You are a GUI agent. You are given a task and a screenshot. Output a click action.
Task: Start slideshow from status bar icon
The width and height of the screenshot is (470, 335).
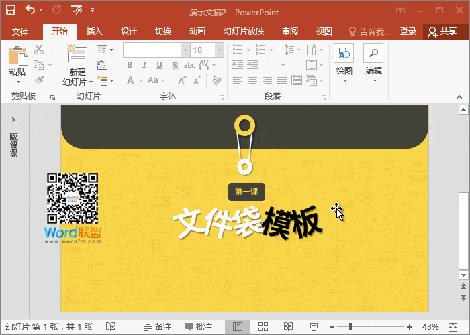click(x=312, y=326)
